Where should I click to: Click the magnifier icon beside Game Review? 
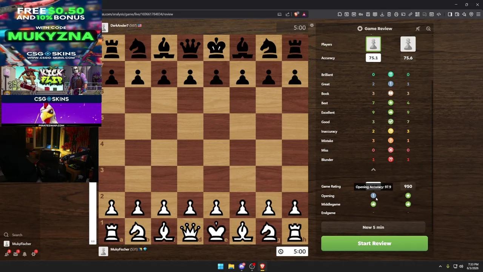(x=428, y=29)
